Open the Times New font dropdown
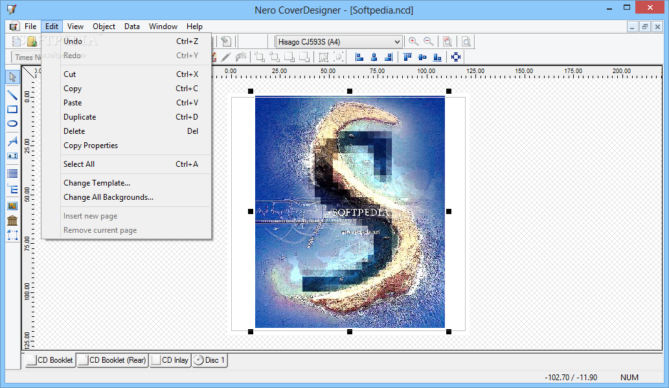The image size is (669, 388). point(28,57)
